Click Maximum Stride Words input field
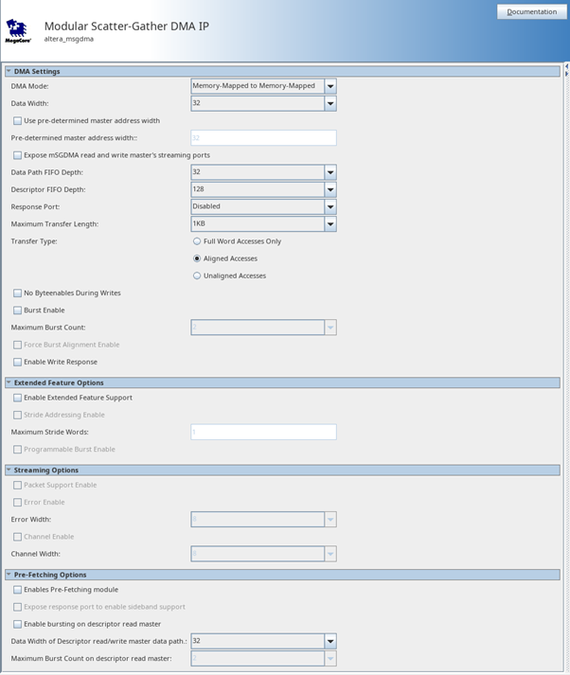This screenshot has width=570, height=675. (x=263, y=432)
